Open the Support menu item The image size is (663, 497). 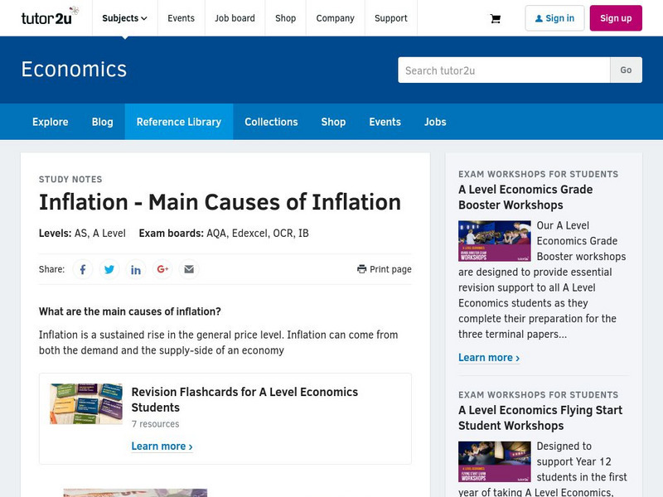tap(390, 18)
